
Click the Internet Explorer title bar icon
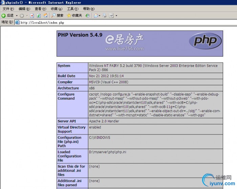pyautogui.click(x=2, y=2)
